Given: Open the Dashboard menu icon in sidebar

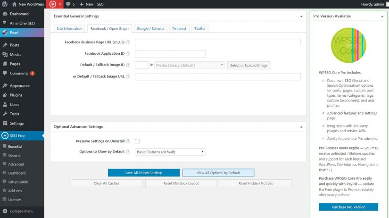Looking at the screenshot, I should click(x=5, y=14).
